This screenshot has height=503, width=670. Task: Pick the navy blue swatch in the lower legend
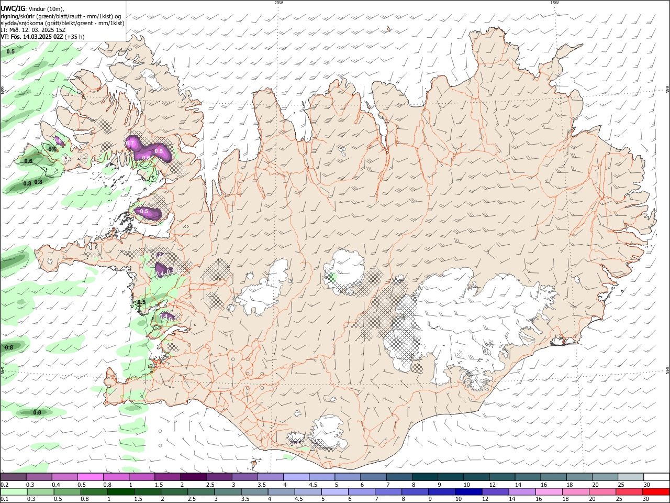tap(467, 491)
